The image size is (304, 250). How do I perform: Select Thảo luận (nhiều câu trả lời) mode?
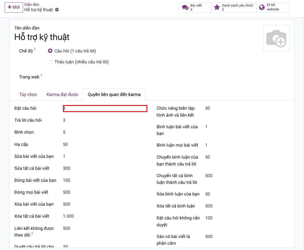pos(50,62)
